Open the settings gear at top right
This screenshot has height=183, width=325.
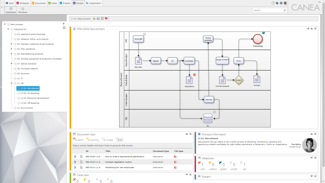(281, 3)
